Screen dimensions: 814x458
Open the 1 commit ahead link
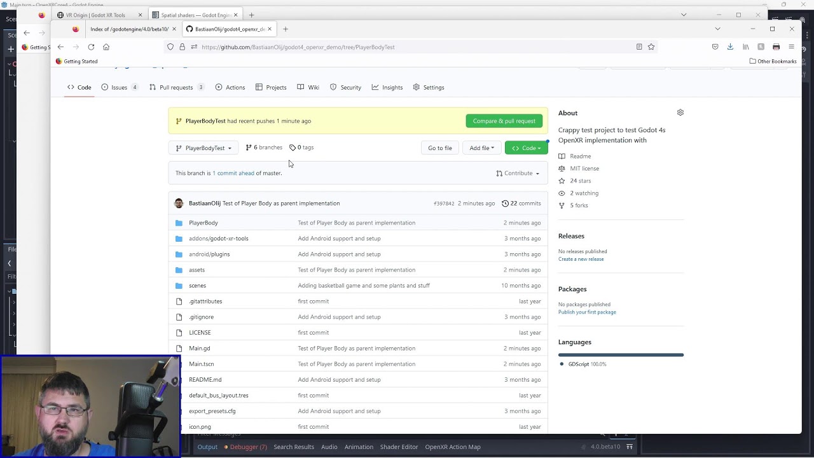[233, 173]
